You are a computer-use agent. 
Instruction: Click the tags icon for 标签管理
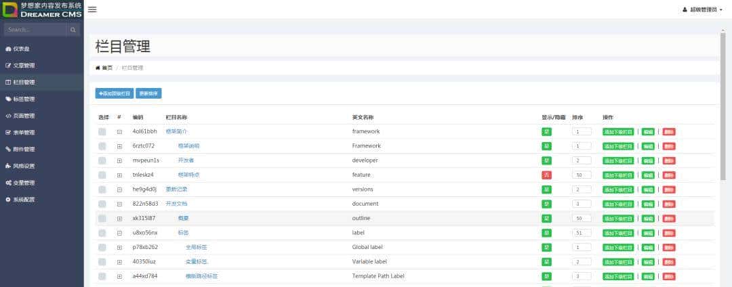[x=8, y=100]
